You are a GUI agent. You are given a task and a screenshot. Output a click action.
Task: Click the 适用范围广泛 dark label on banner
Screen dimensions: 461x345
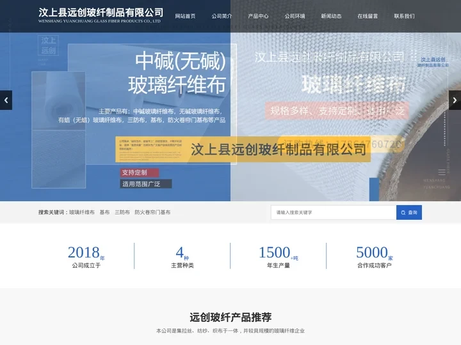[x=146, y=184]
